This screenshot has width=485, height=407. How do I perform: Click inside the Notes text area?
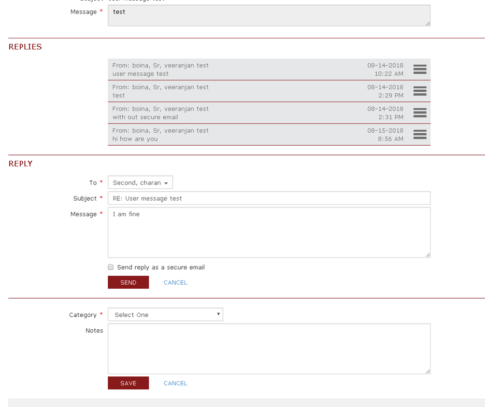pyautogui.click(x=269, y=348)
